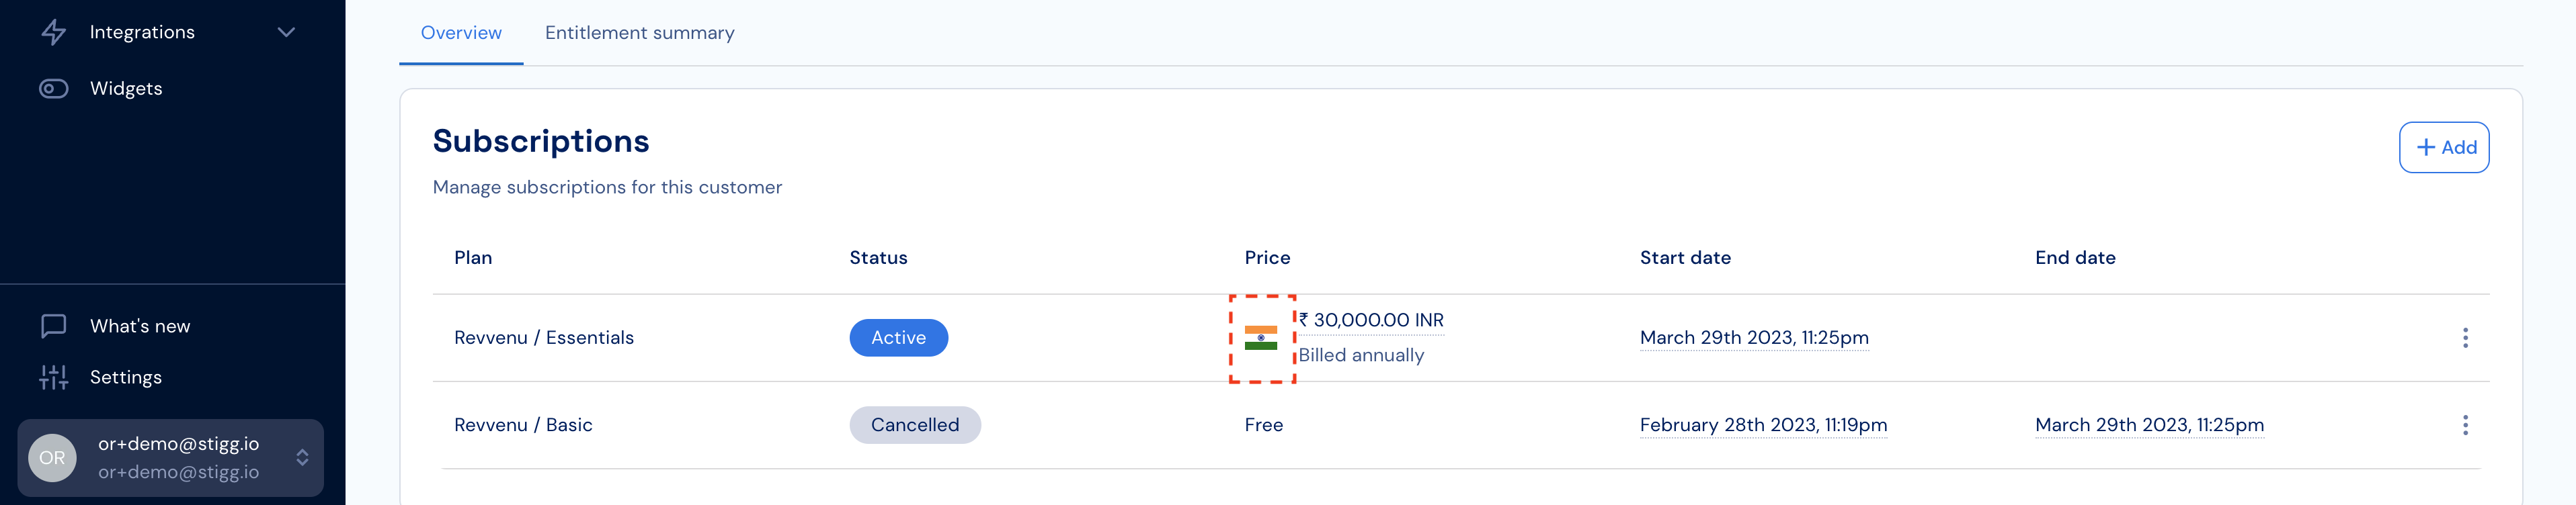Click the March 29th 2023 start date
The image size is (2576, 505).
click(x=1753, y=338)
